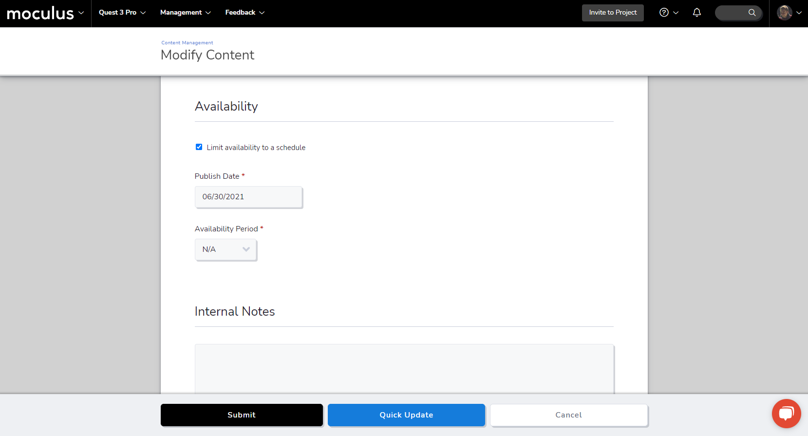This screenshot has height=436, width=808.
Task: Open the help question mark icon
Action: pyautogui.click(x=664, y=13)
